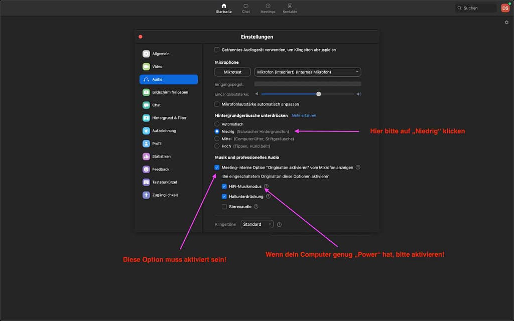
Task: Toggle the Hallunterdrückung checkbox
Action: point(224,197)
